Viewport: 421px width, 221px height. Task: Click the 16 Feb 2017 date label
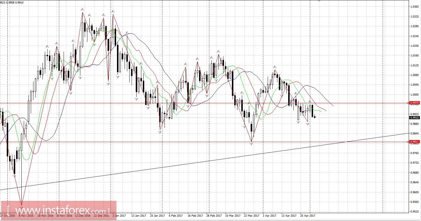pos(195,216)
